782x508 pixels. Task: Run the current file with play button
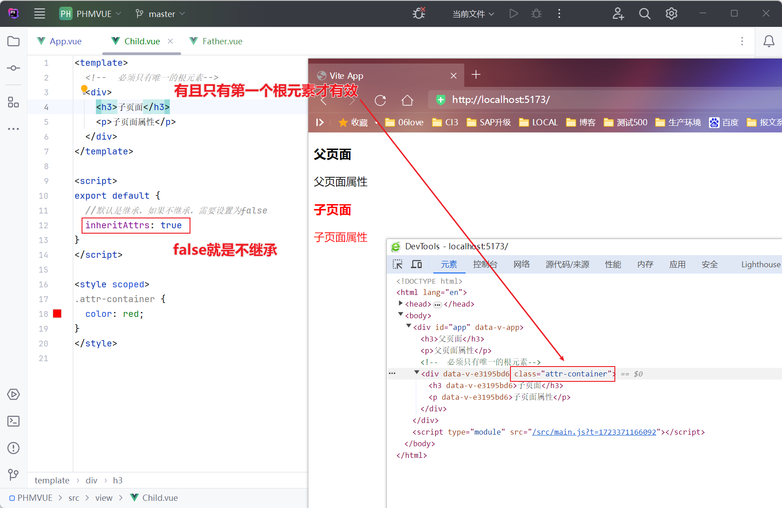[514, 13]
